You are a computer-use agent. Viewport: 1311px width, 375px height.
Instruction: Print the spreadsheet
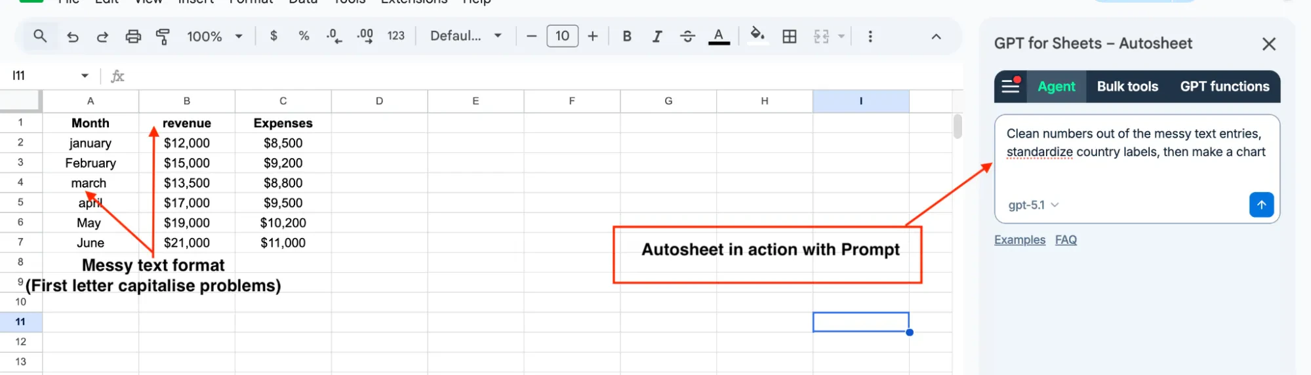click(x=133, y=37)
